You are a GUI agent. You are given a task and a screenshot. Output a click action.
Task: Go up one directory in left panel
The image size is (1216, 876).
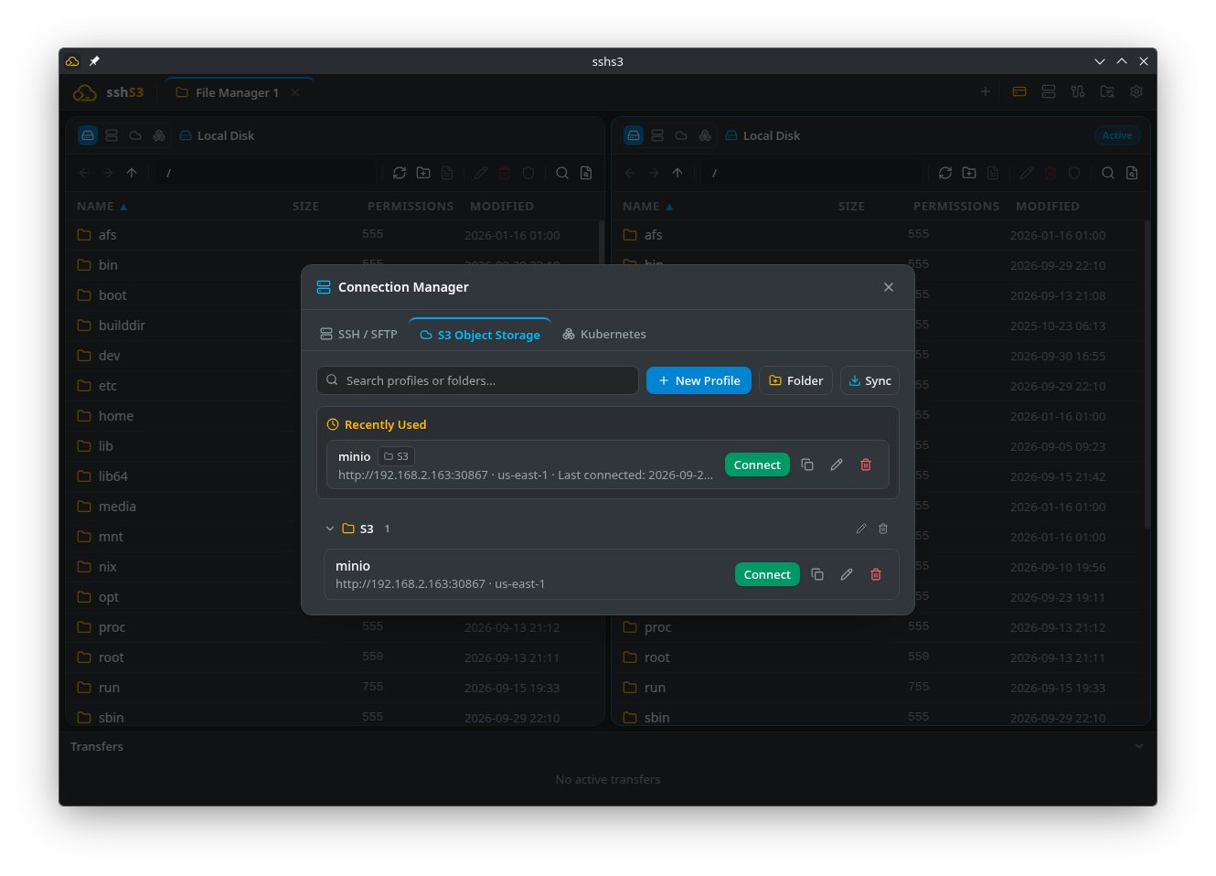[x=132, y=173]
